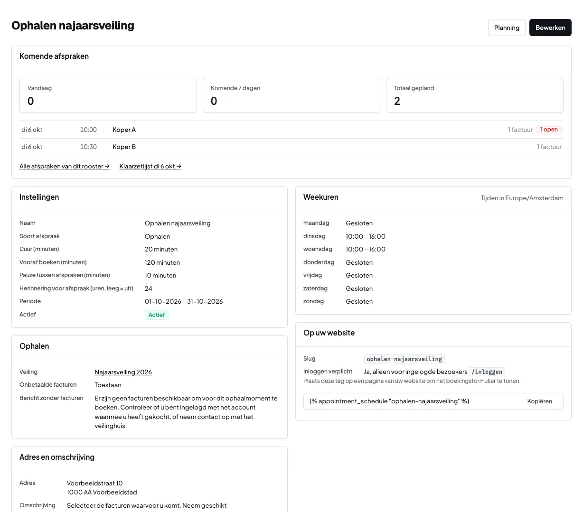Open the Planning button
The image size is (583, 512).
(x=507, y=28)
